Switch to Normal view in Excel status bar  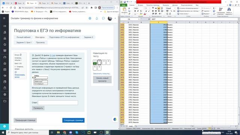210,128
